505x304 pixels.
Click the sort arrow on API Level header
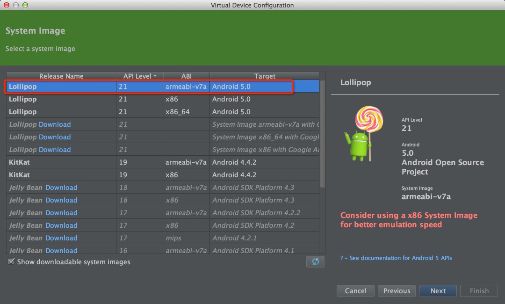click(x=155, y=76)
